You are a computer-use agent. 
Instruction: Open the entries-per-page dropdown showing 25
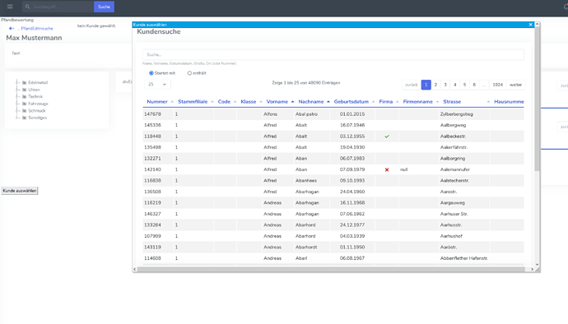157,85
